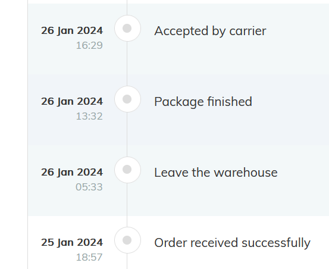Select the Package finished circle marker
The height and width of the screenshot is (269, 329).
(127, 99)
